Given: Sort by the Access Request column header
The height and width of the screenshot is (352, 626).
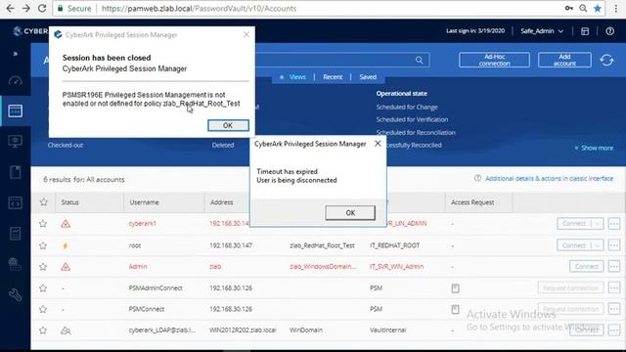Looking at the screenshot, I should pos(472,202).
